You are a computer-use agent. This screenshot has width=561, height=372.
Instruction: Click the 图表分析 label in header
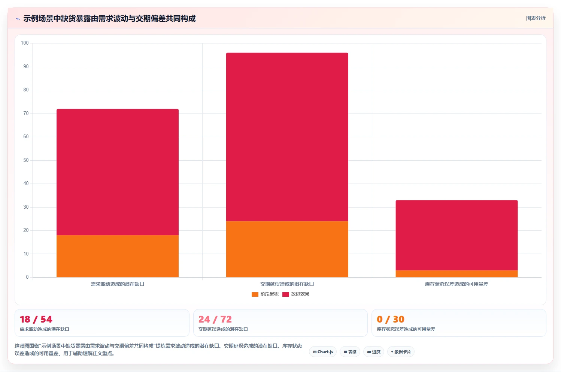coord(536,18)
